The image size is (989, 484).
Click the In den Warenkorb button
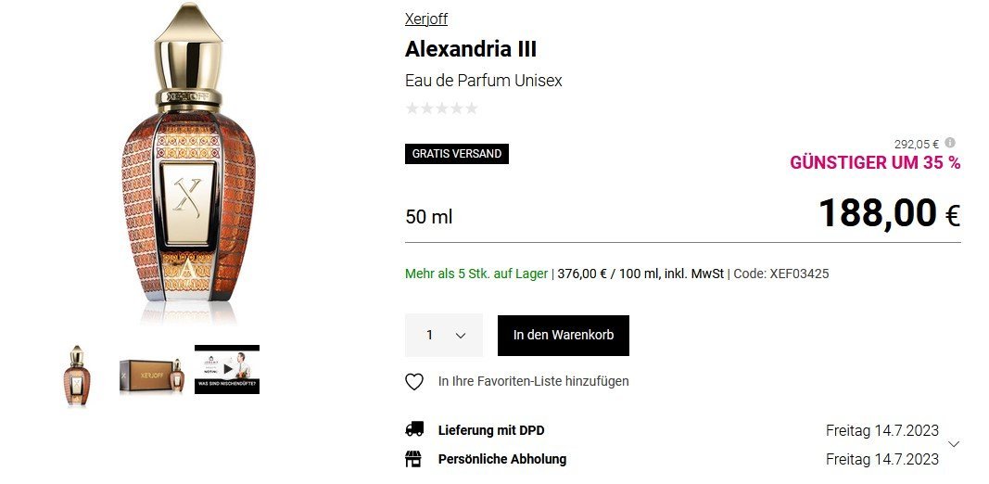pyautogui.click(x=564, y=335)
